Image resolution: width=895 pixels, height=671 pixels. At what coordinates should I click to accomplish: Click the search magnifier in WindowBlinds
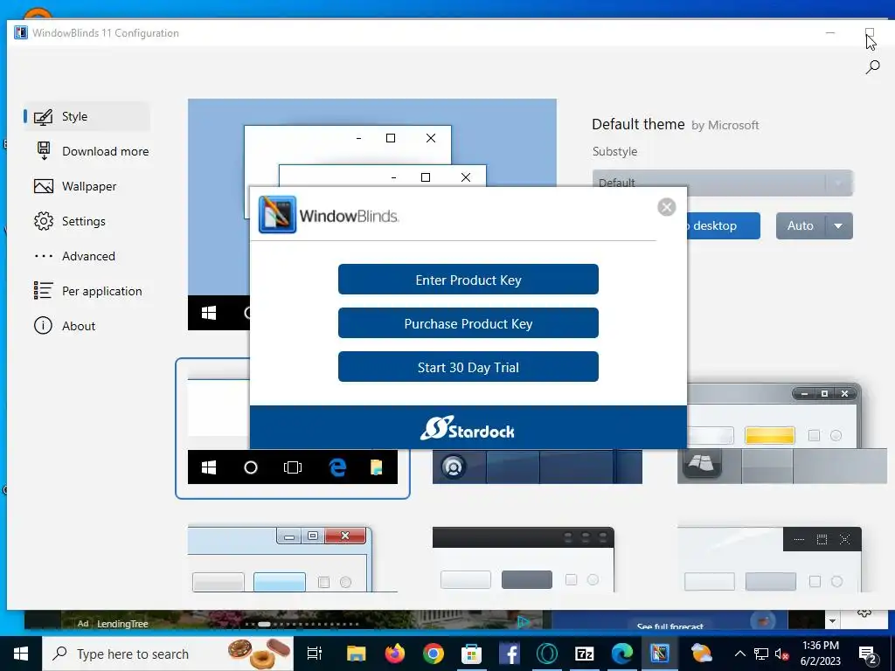pyautogui.click(x=872, y=67)
